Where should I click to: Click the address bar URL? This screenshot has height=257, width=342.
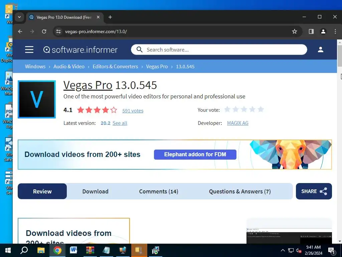tap(96, 31)
